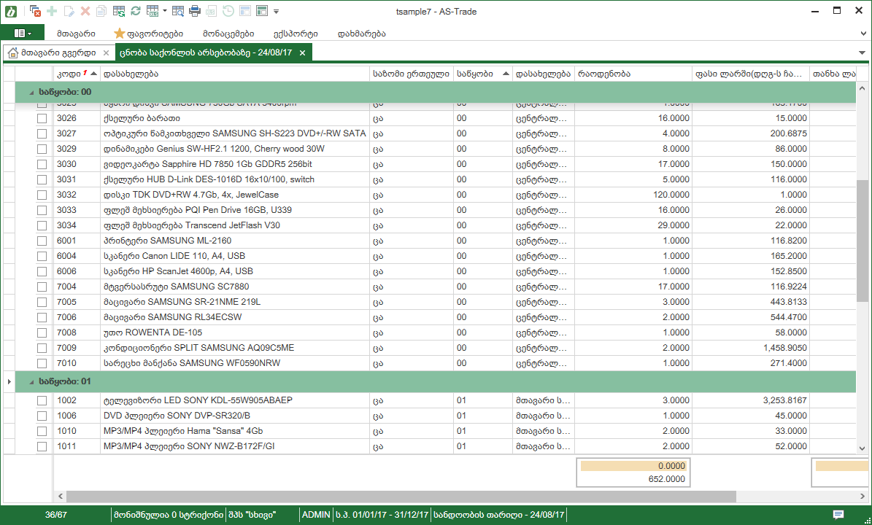Click the chat message icon in status bar
The width and height of the screenshot is (872, 525).
[x=838, y=515]
